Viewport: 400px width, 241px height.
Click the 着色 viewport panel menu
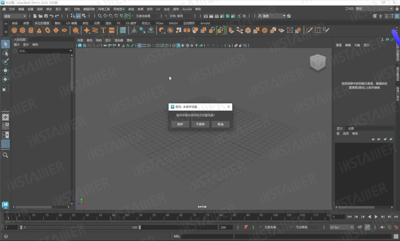pyautogui.click(x=89, y=40)
